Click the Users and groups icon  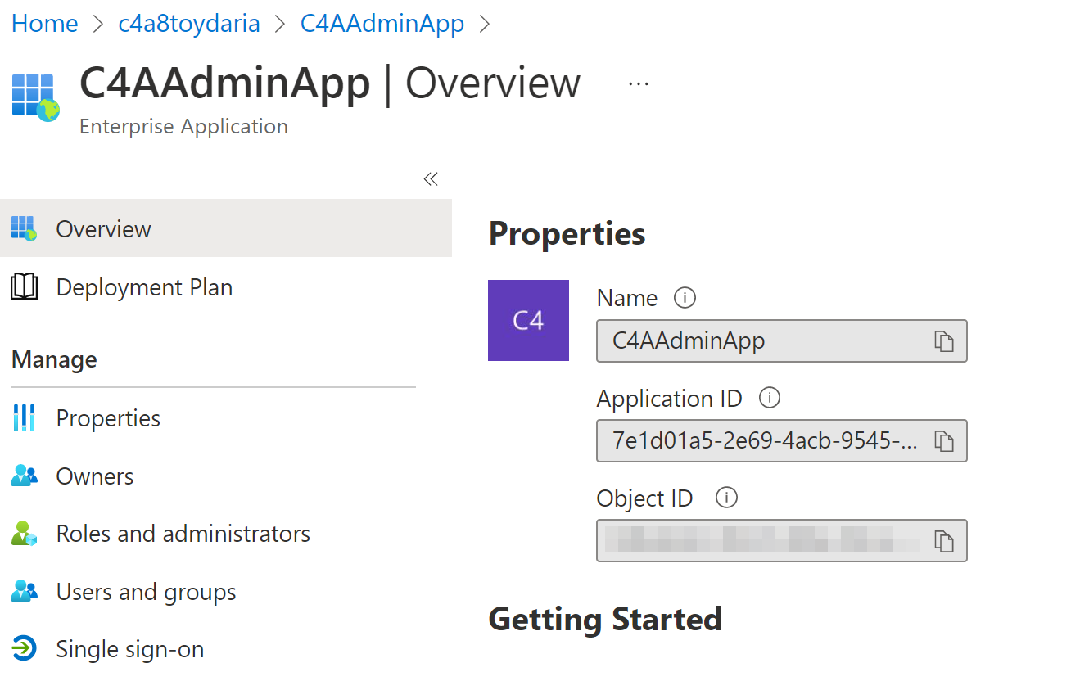(x=25, y=592)
